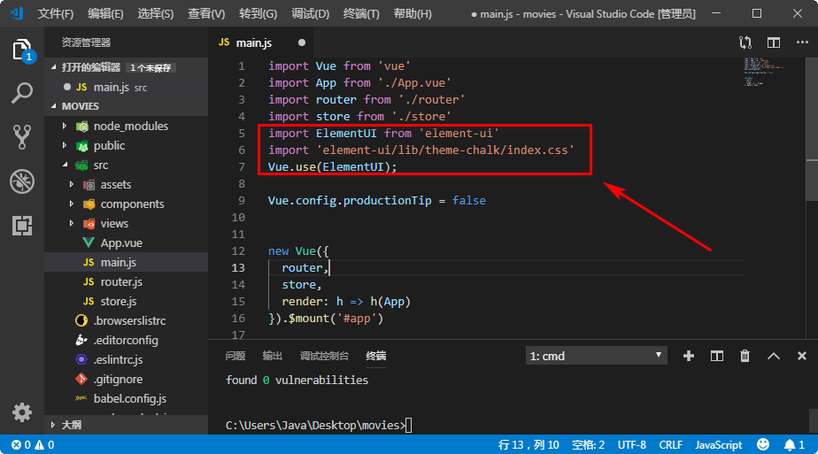Switch to the 问题 panel tab

coord(235,356)
